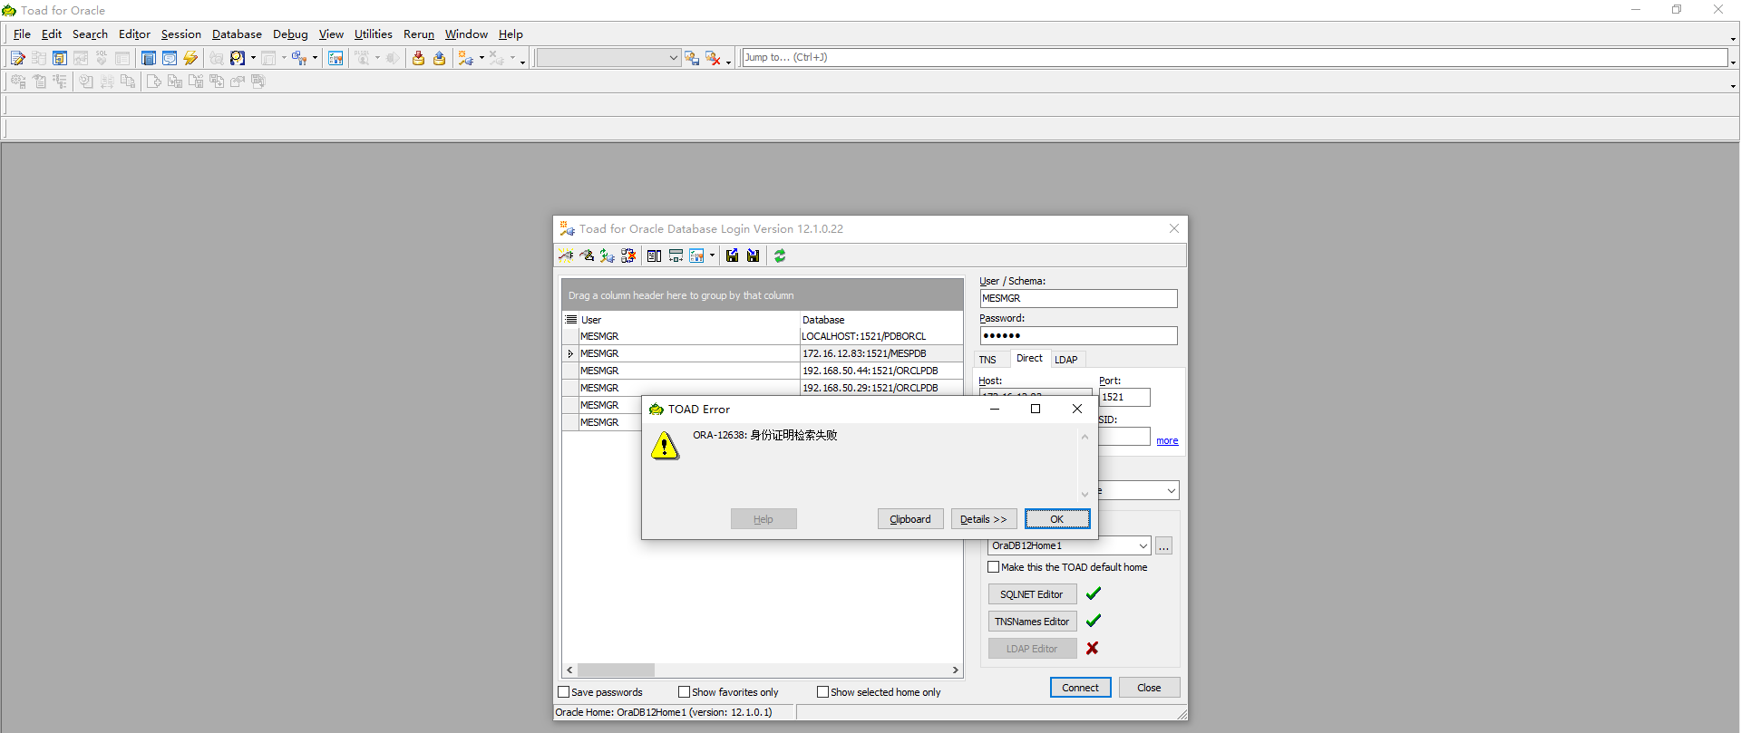Click the New Connection plug icon in main toolbar
Image resolution: width=1741 pixels, height=733 pixels.
[x=465, y=58]
